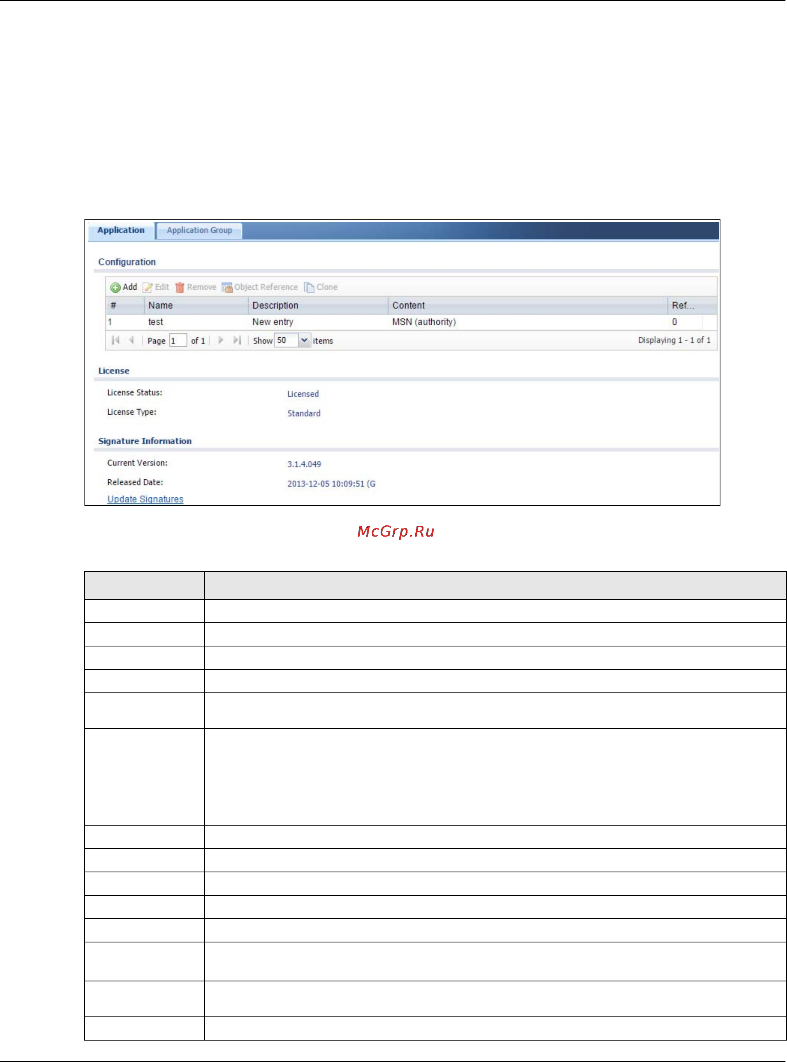Click the 'MSN (authority)' content cell
787x1062 pixels.
[424, 322]
